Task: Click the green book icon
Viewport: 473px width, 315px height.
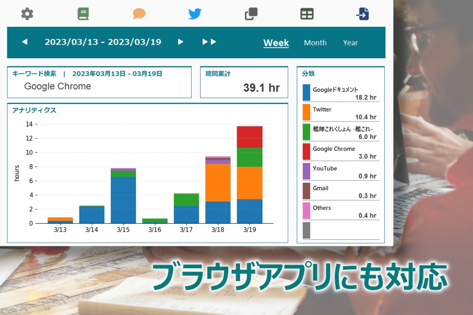Action: pyautogui.click(x=83, y=14)
